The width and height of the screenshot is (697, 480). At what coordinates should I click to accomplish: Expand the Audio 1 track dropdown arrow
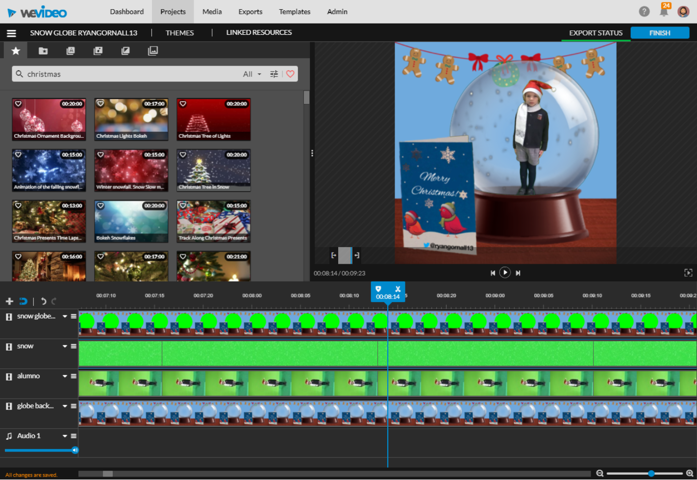[x=65, y=436]
